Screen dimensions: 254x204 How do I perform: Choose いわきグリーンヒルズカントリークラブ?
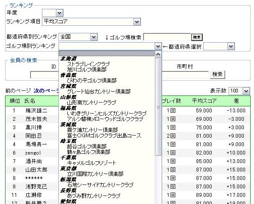point(107,114)
